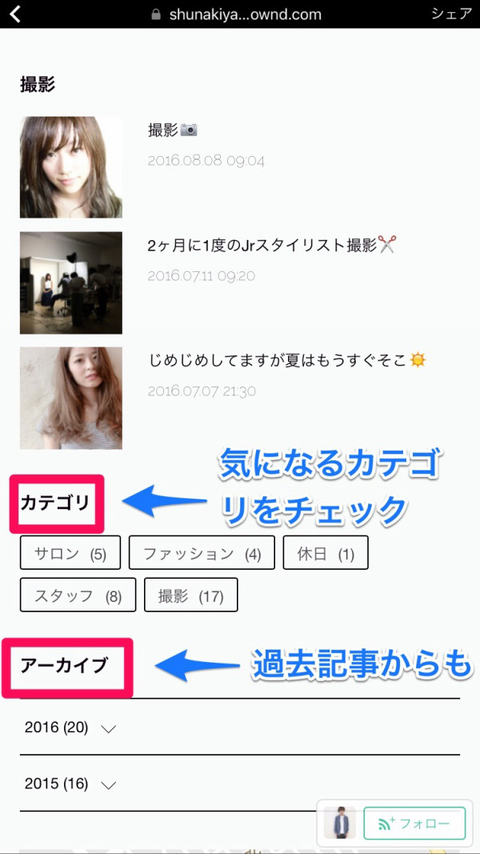Open the シェア share button
This screenshot has height=854, width=480.
[x=451, y=14]
